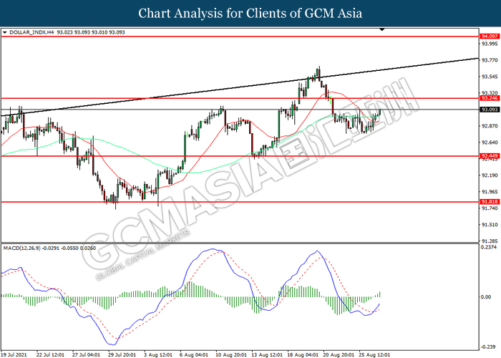This screenshot has width=501, height=358.
Task: Click the 93.545 price scale value
Action: point(490,77)
